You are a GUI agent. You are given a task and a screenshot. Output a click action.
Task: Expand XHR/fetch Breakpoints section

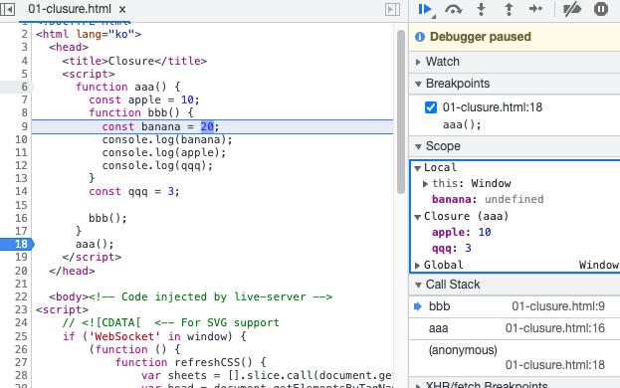[418, 385]
